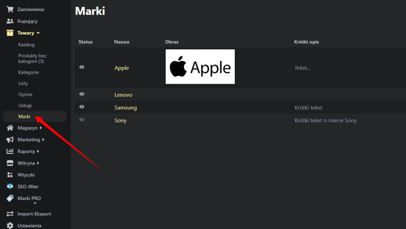Click the shopping cart icon for Zamówienia
This screenshot has height=229, width=406.
tap(10, 9)
